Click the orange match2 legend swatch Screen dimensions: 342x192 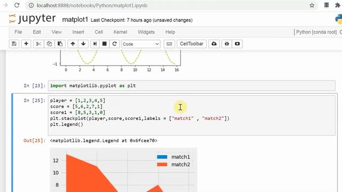pos(162,164)
